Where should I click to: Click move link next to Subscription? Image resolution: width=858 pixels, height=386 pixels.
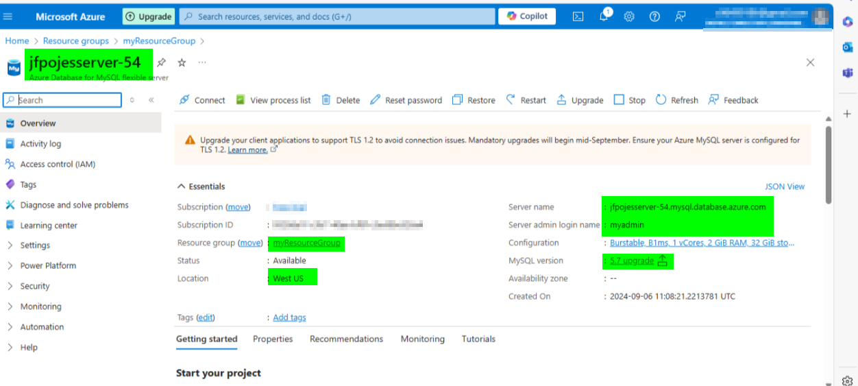pos(238,207)
